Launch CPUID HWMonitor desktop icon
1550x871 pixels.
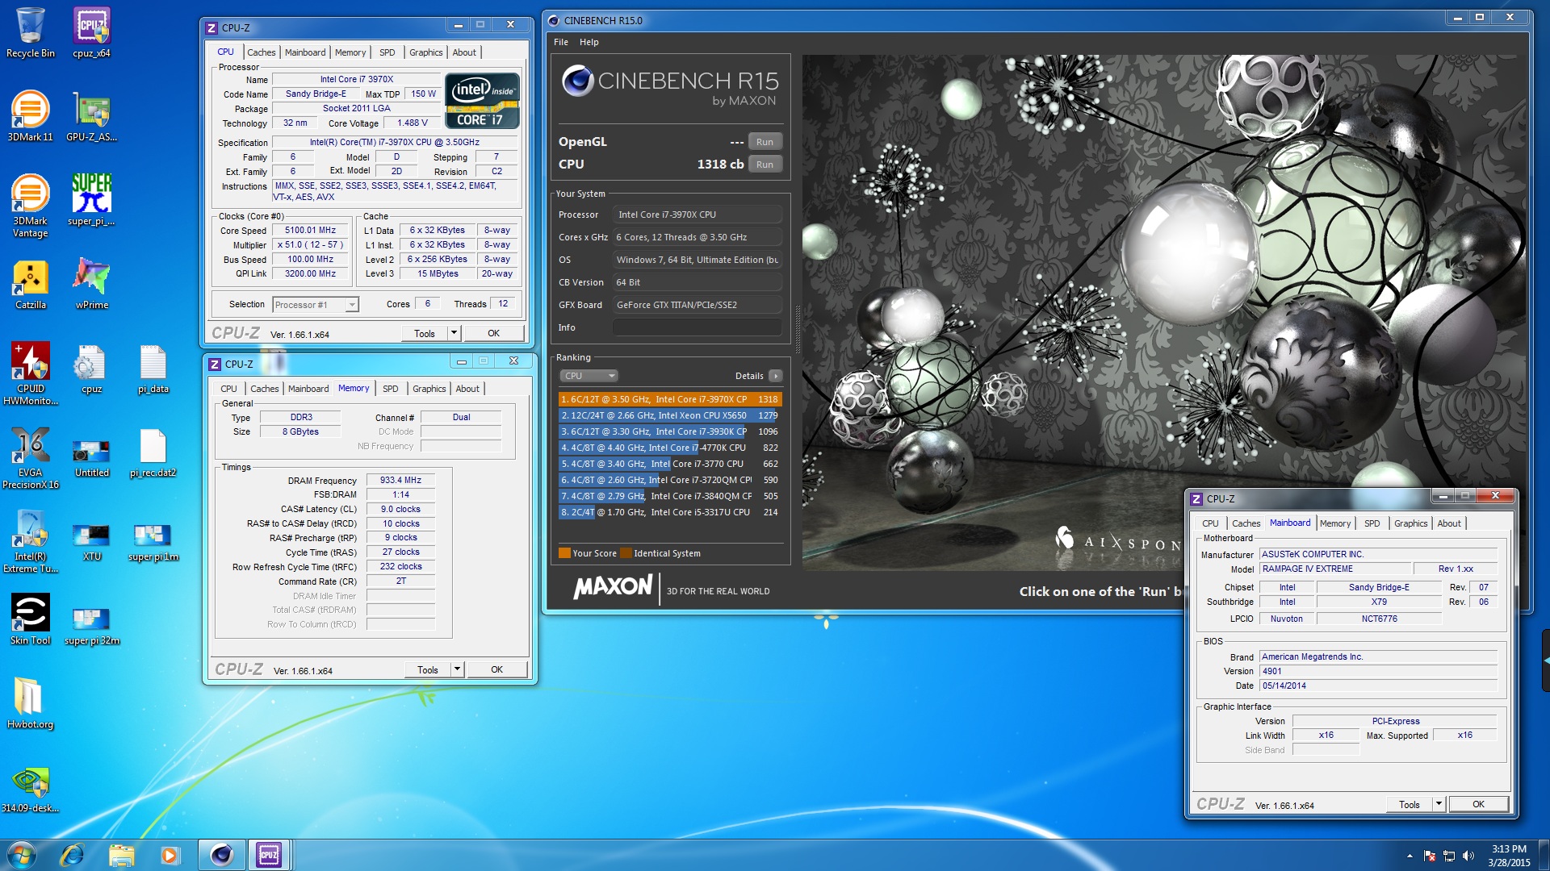tap(30, 373)
